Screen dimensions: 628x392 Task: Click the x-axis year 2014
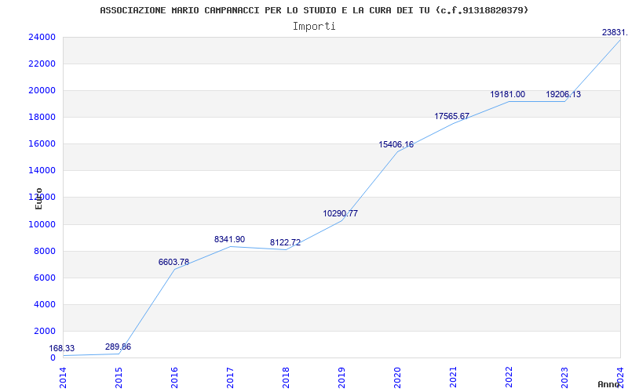[64, 378]
